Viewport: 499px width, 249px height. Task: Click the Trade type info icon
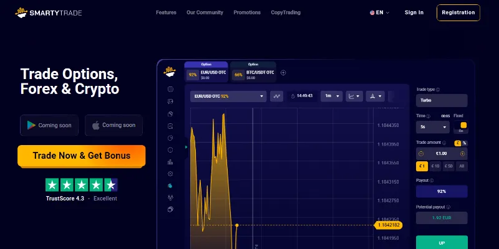(438, 90)
